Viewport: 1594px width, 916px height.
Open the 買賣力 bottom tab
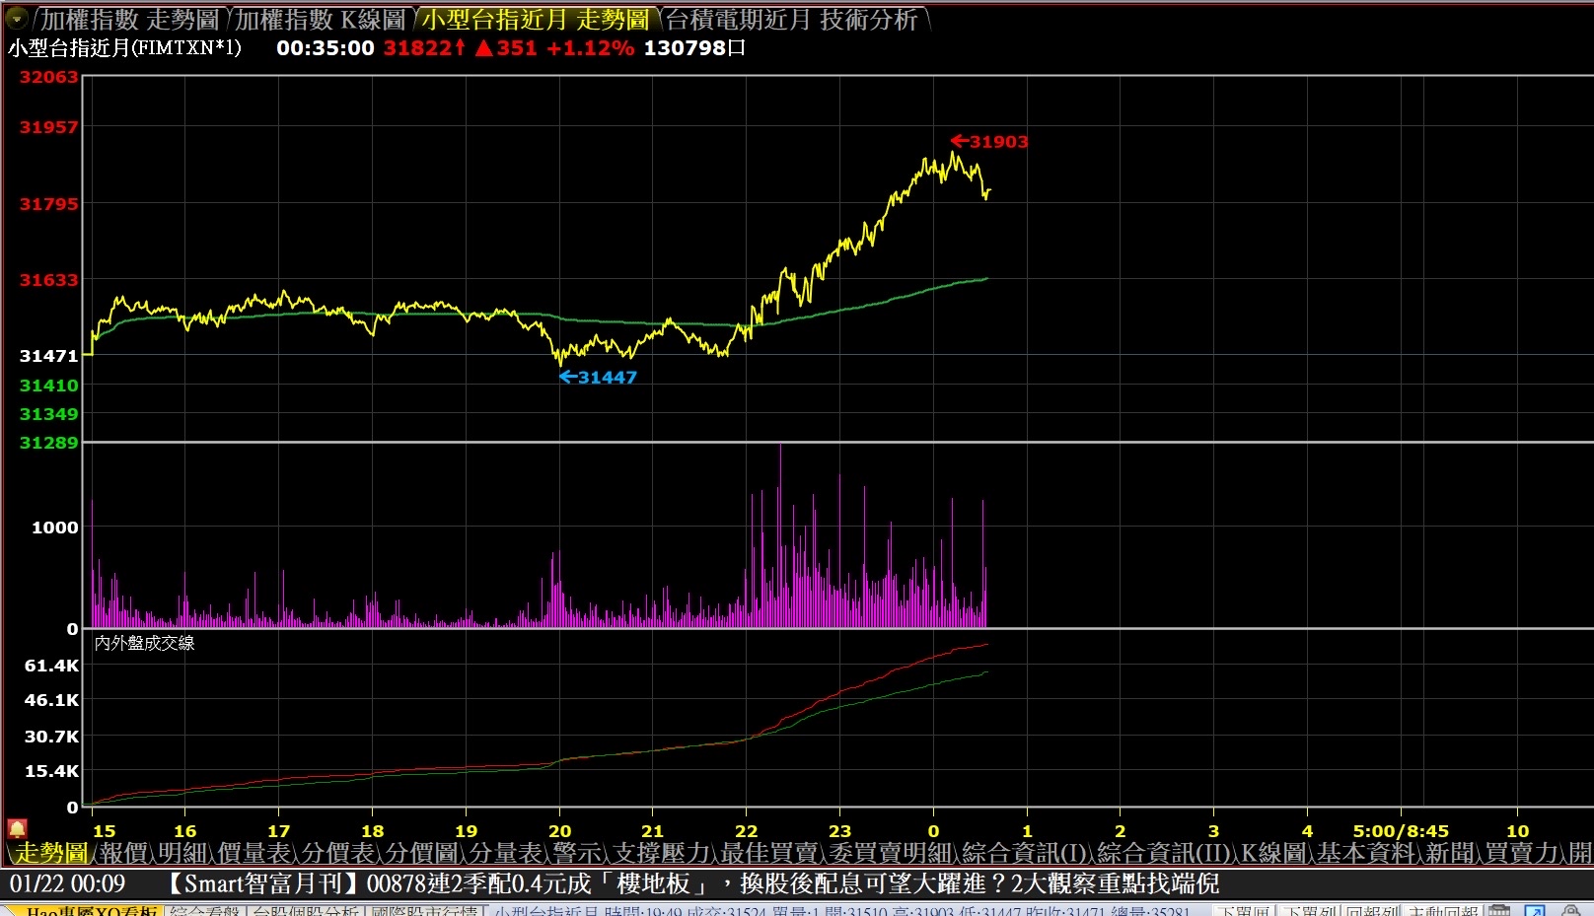tap(1522, 853)
